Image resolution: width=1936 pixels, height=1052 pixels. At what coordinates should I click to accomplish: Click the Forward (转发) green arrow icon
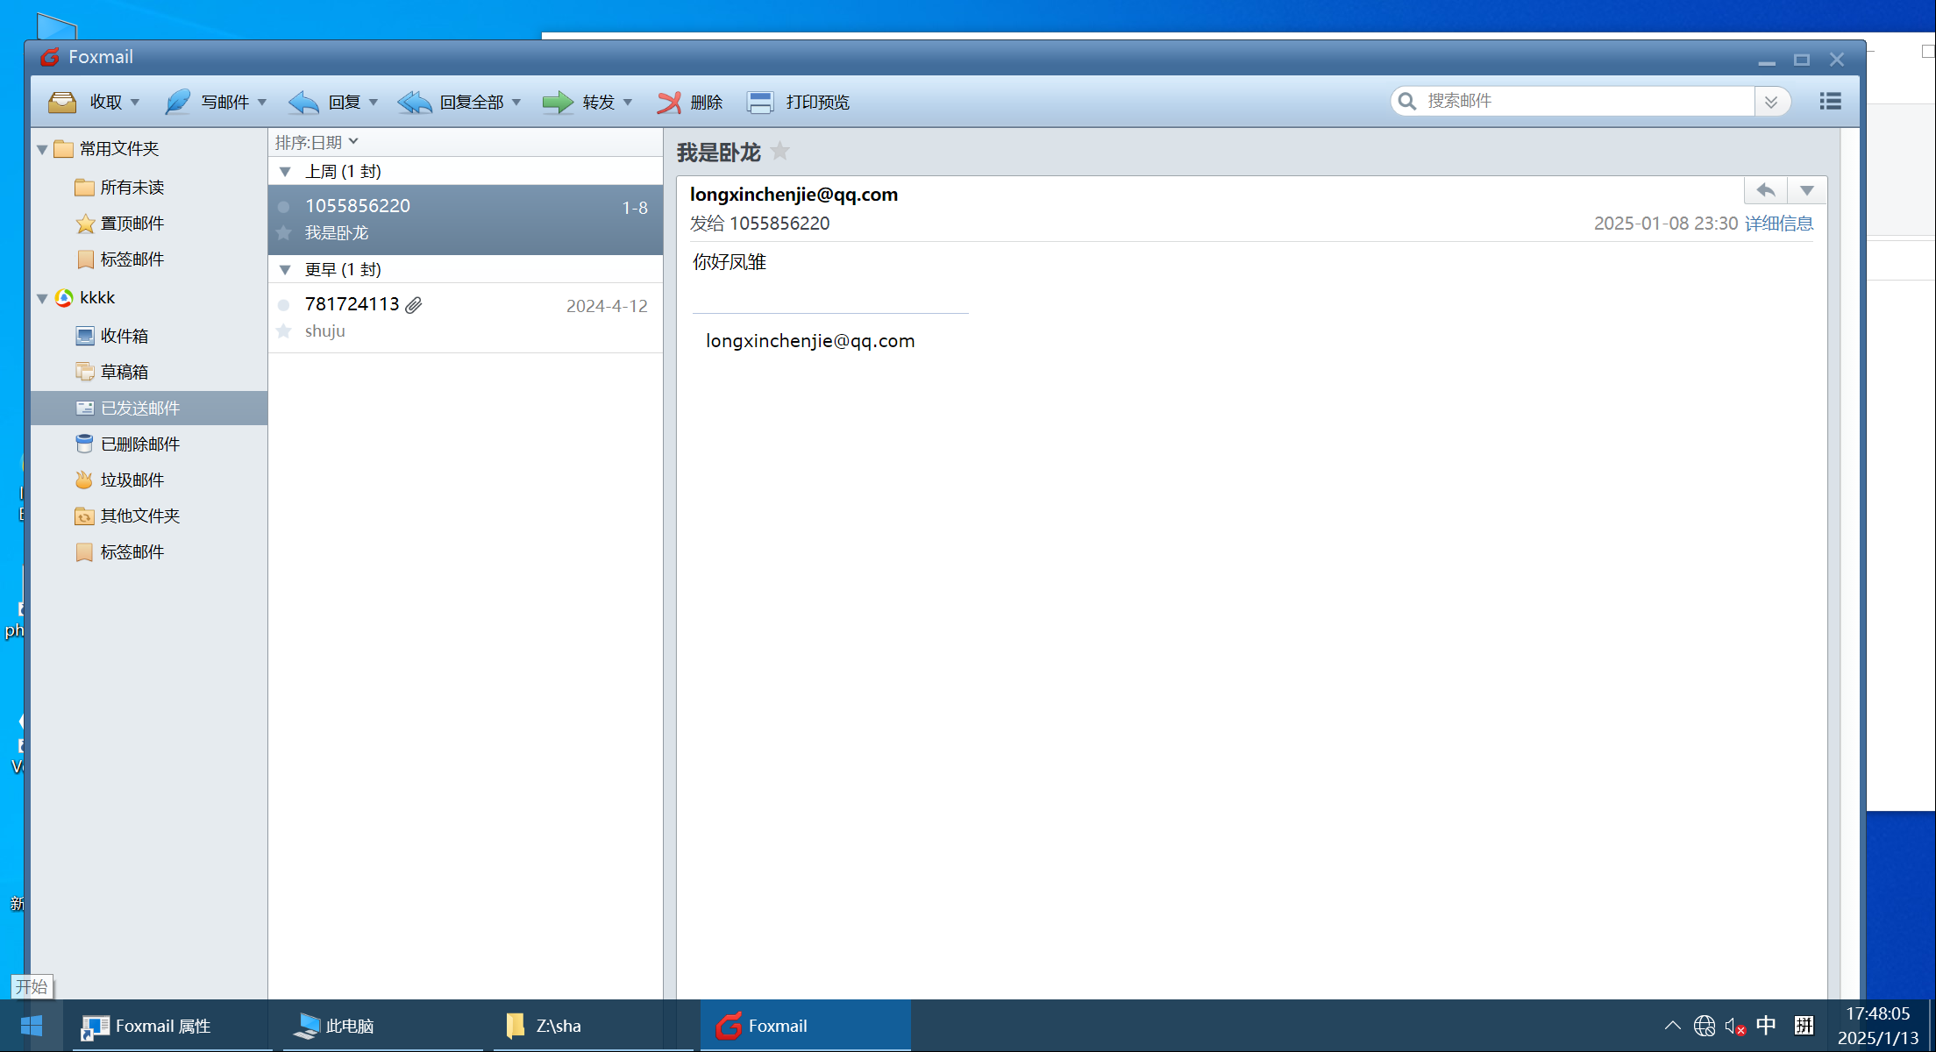(557, 103)
